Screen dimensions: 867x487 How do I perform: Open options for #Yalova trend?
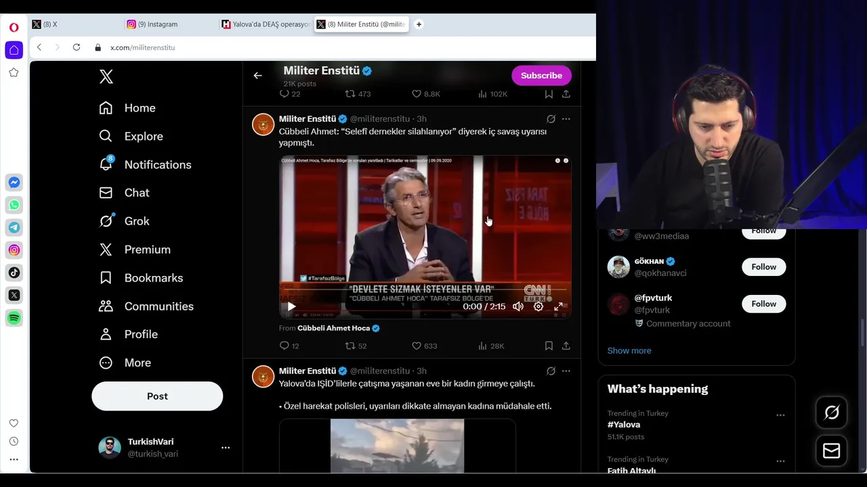[780, 415]
